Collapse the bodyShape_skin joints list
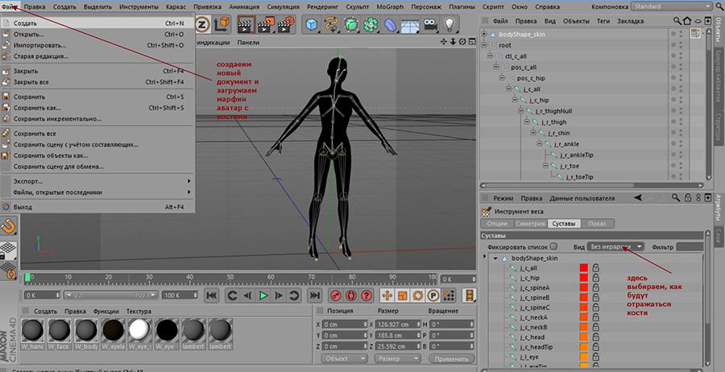The width and height of the screenshot is (725, 372). (x=496, y=258)
